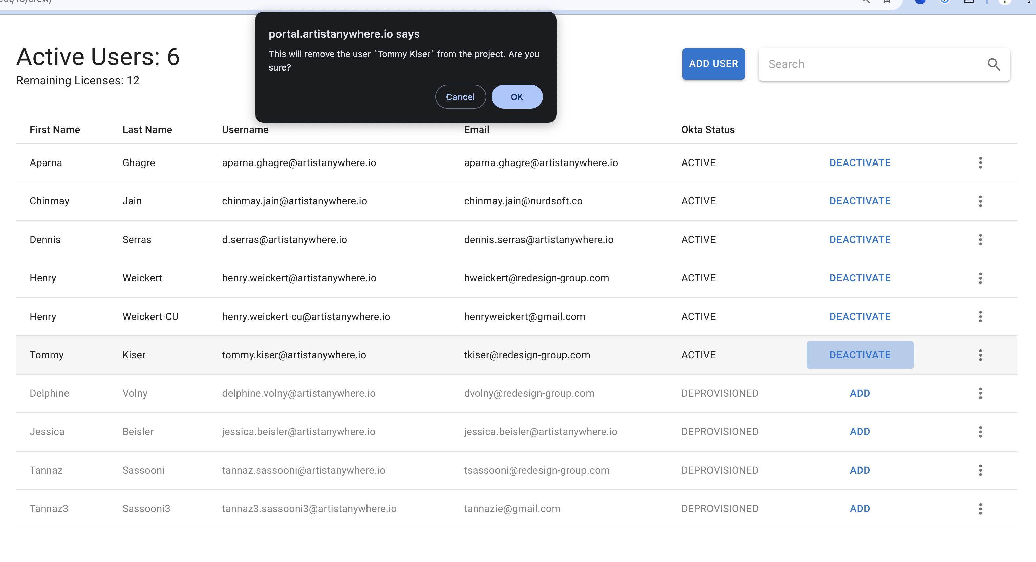Viewport: 1036px width, 562px height.
Task: Select username jessica.beisler@artistanywhere.io
Action: click(x=298, y=431)
